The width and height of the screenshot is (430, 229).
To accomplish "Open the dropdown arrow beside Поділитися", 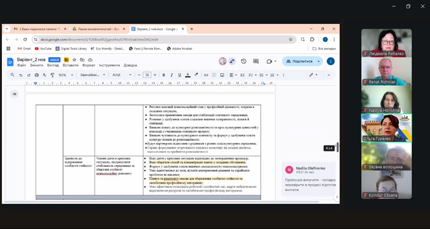I will (319, 61).
